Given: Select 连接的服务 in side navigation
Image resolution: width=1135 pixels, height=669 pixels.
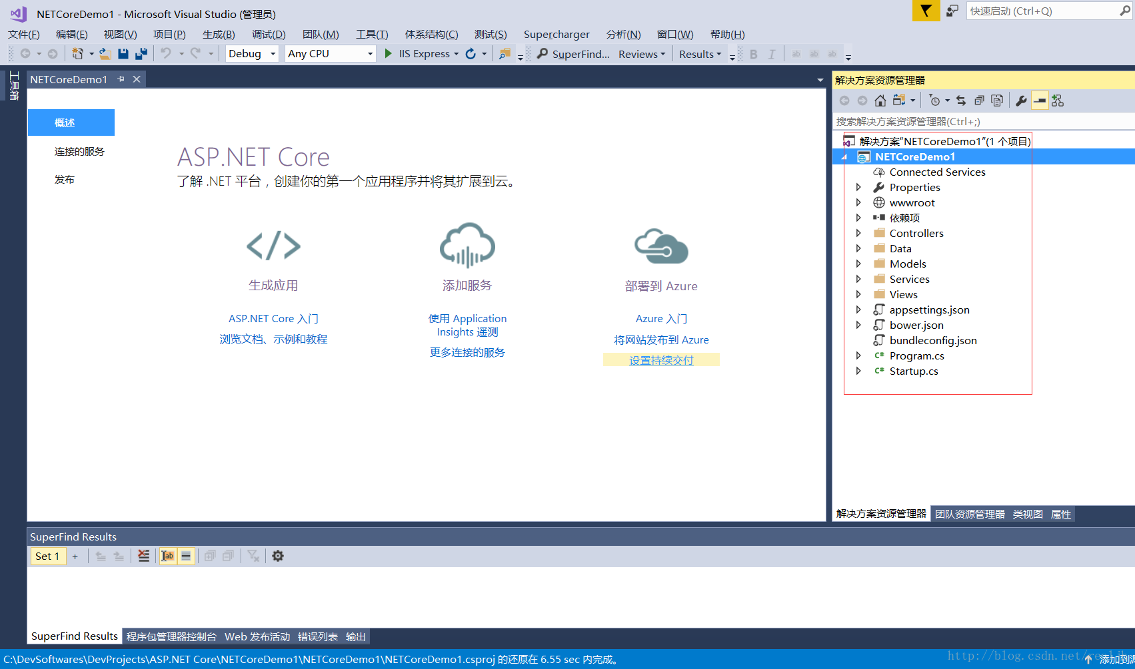Looking at the screenshot, I should point(79,151).
